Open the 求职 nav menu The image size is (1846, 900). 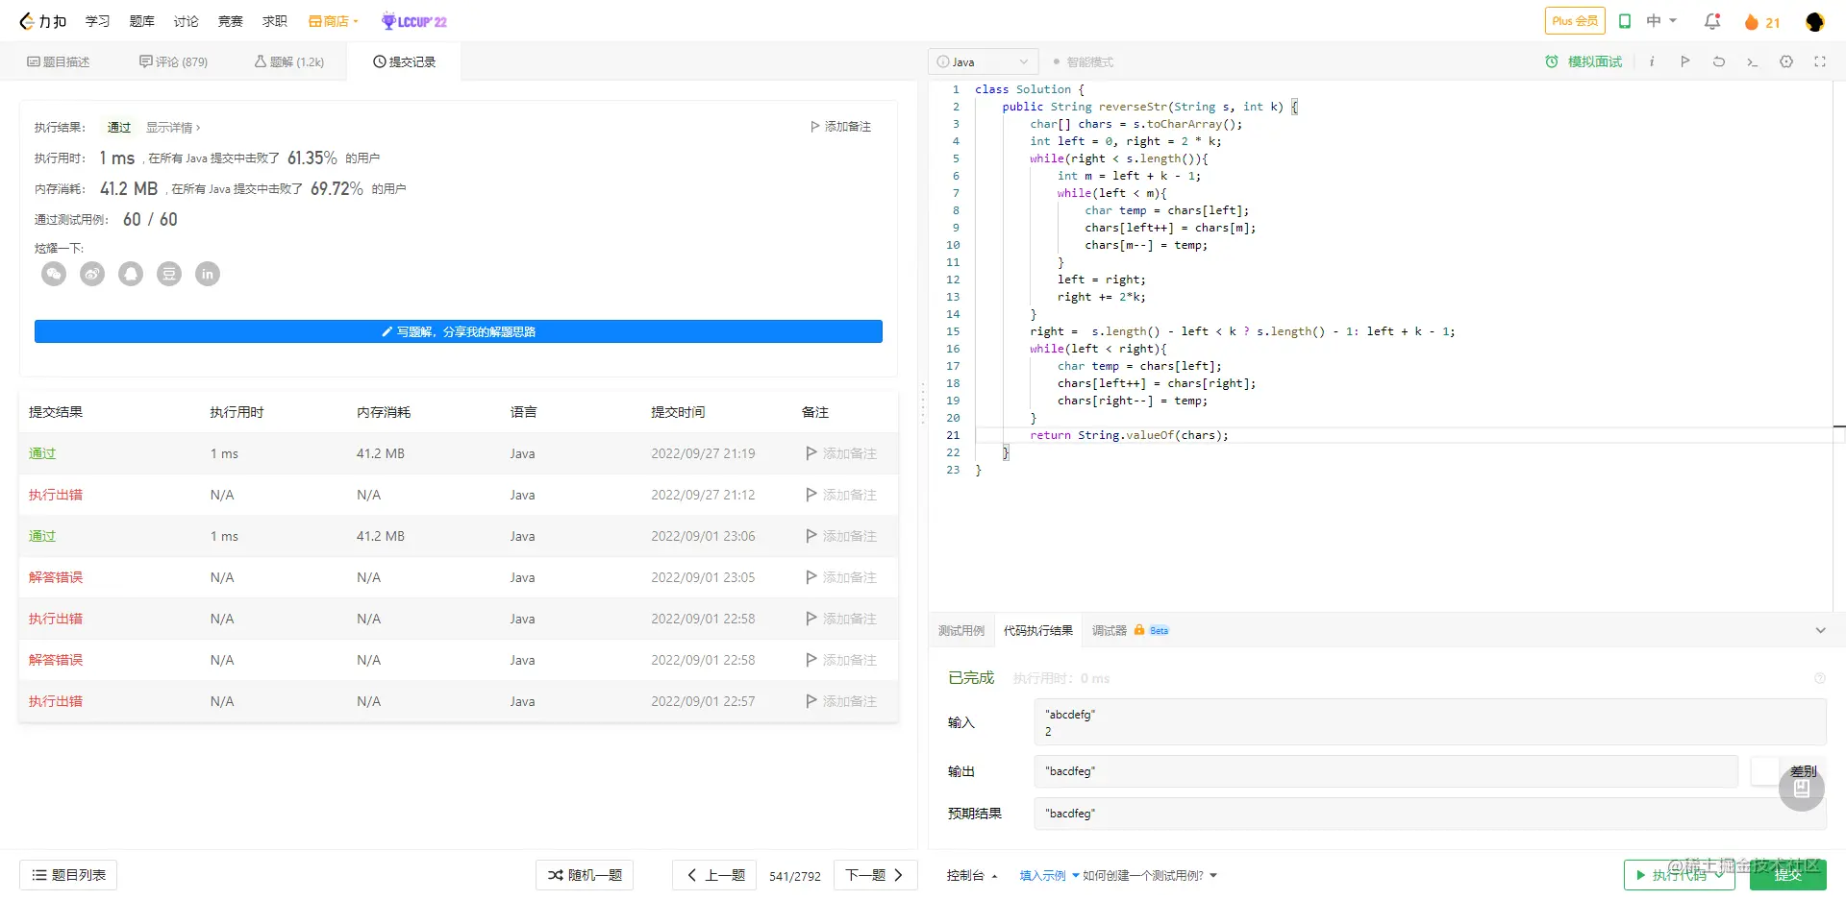tap(274, 21)
